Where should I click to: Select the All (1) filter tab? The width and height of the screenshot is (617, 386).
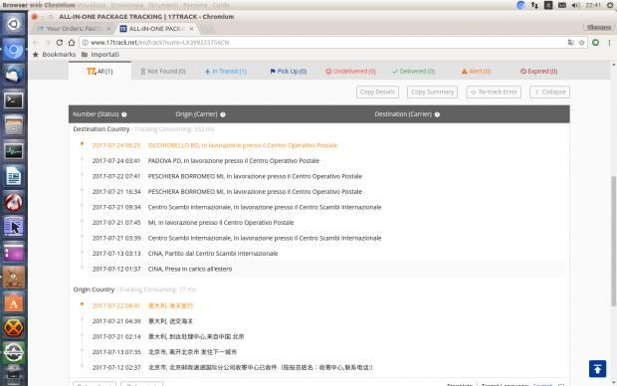tap(100, 72)
